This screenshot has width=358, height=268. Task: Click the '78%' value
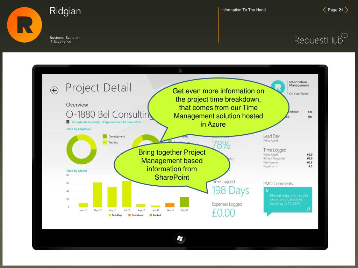[221, 145]
